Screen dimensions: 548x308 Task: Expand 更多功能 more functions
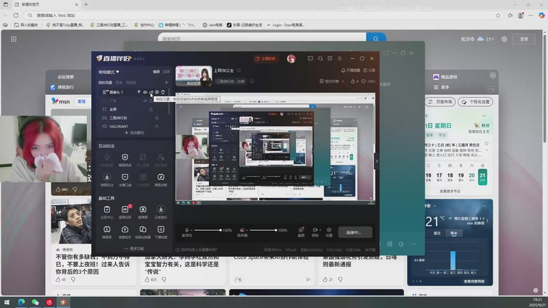[134, 248]
